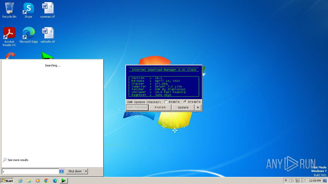Screen dimensions: 328x184
Task: Open the network status tray icon
Action: tap(298, 181)
